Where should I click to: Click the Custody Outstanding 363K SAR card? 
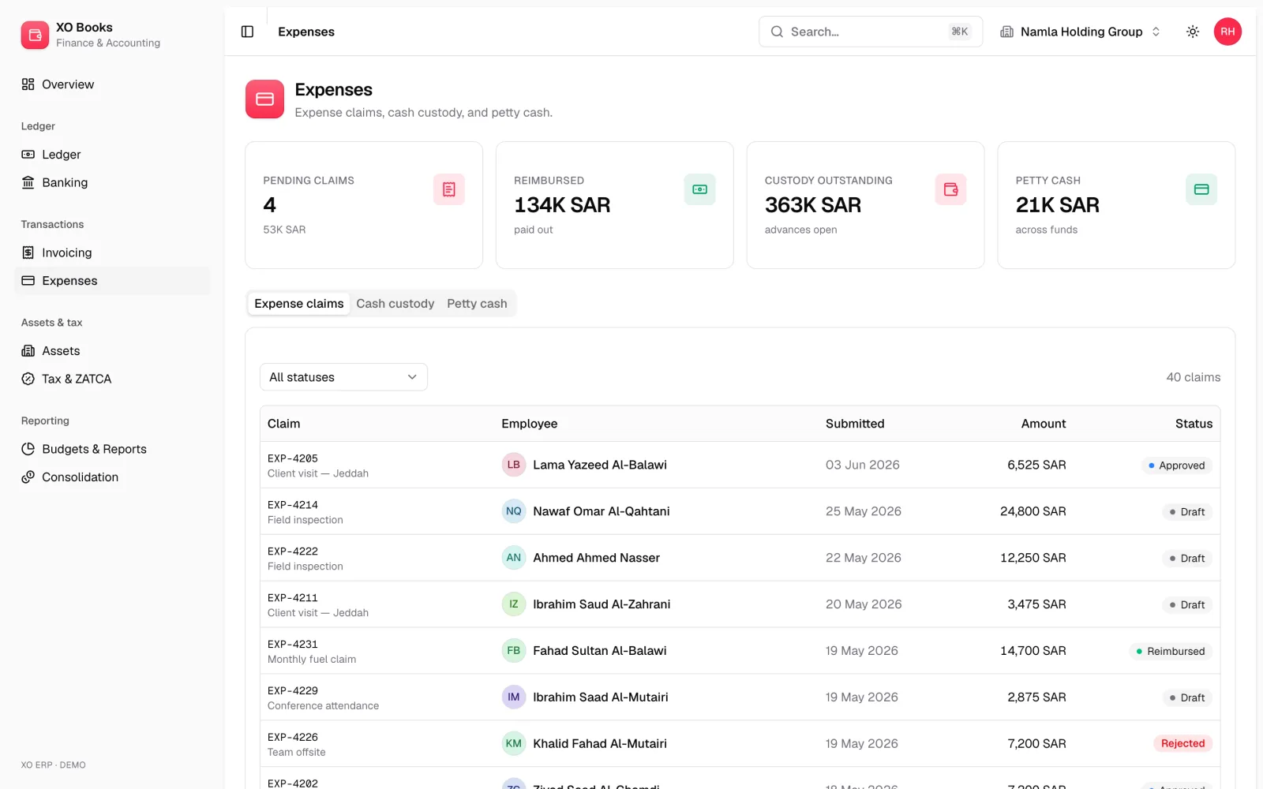pyautogui.click(x=865, y=205)
